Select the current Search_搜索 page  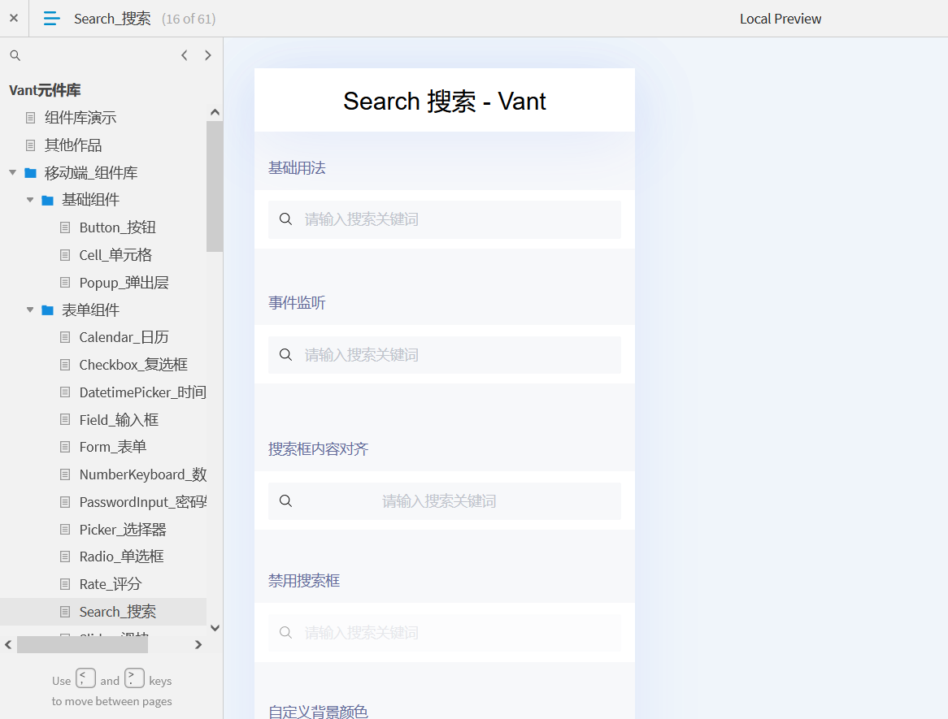click(x=118, y=612)
